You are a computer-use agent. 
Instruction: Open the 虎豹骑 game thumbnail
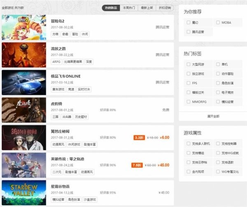click(24, 110)
